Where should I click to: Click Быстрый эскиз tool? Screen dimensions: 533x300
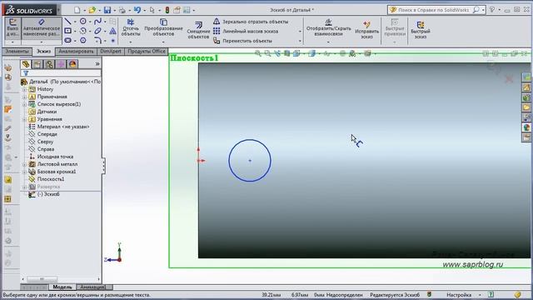(x=421, y=30)
